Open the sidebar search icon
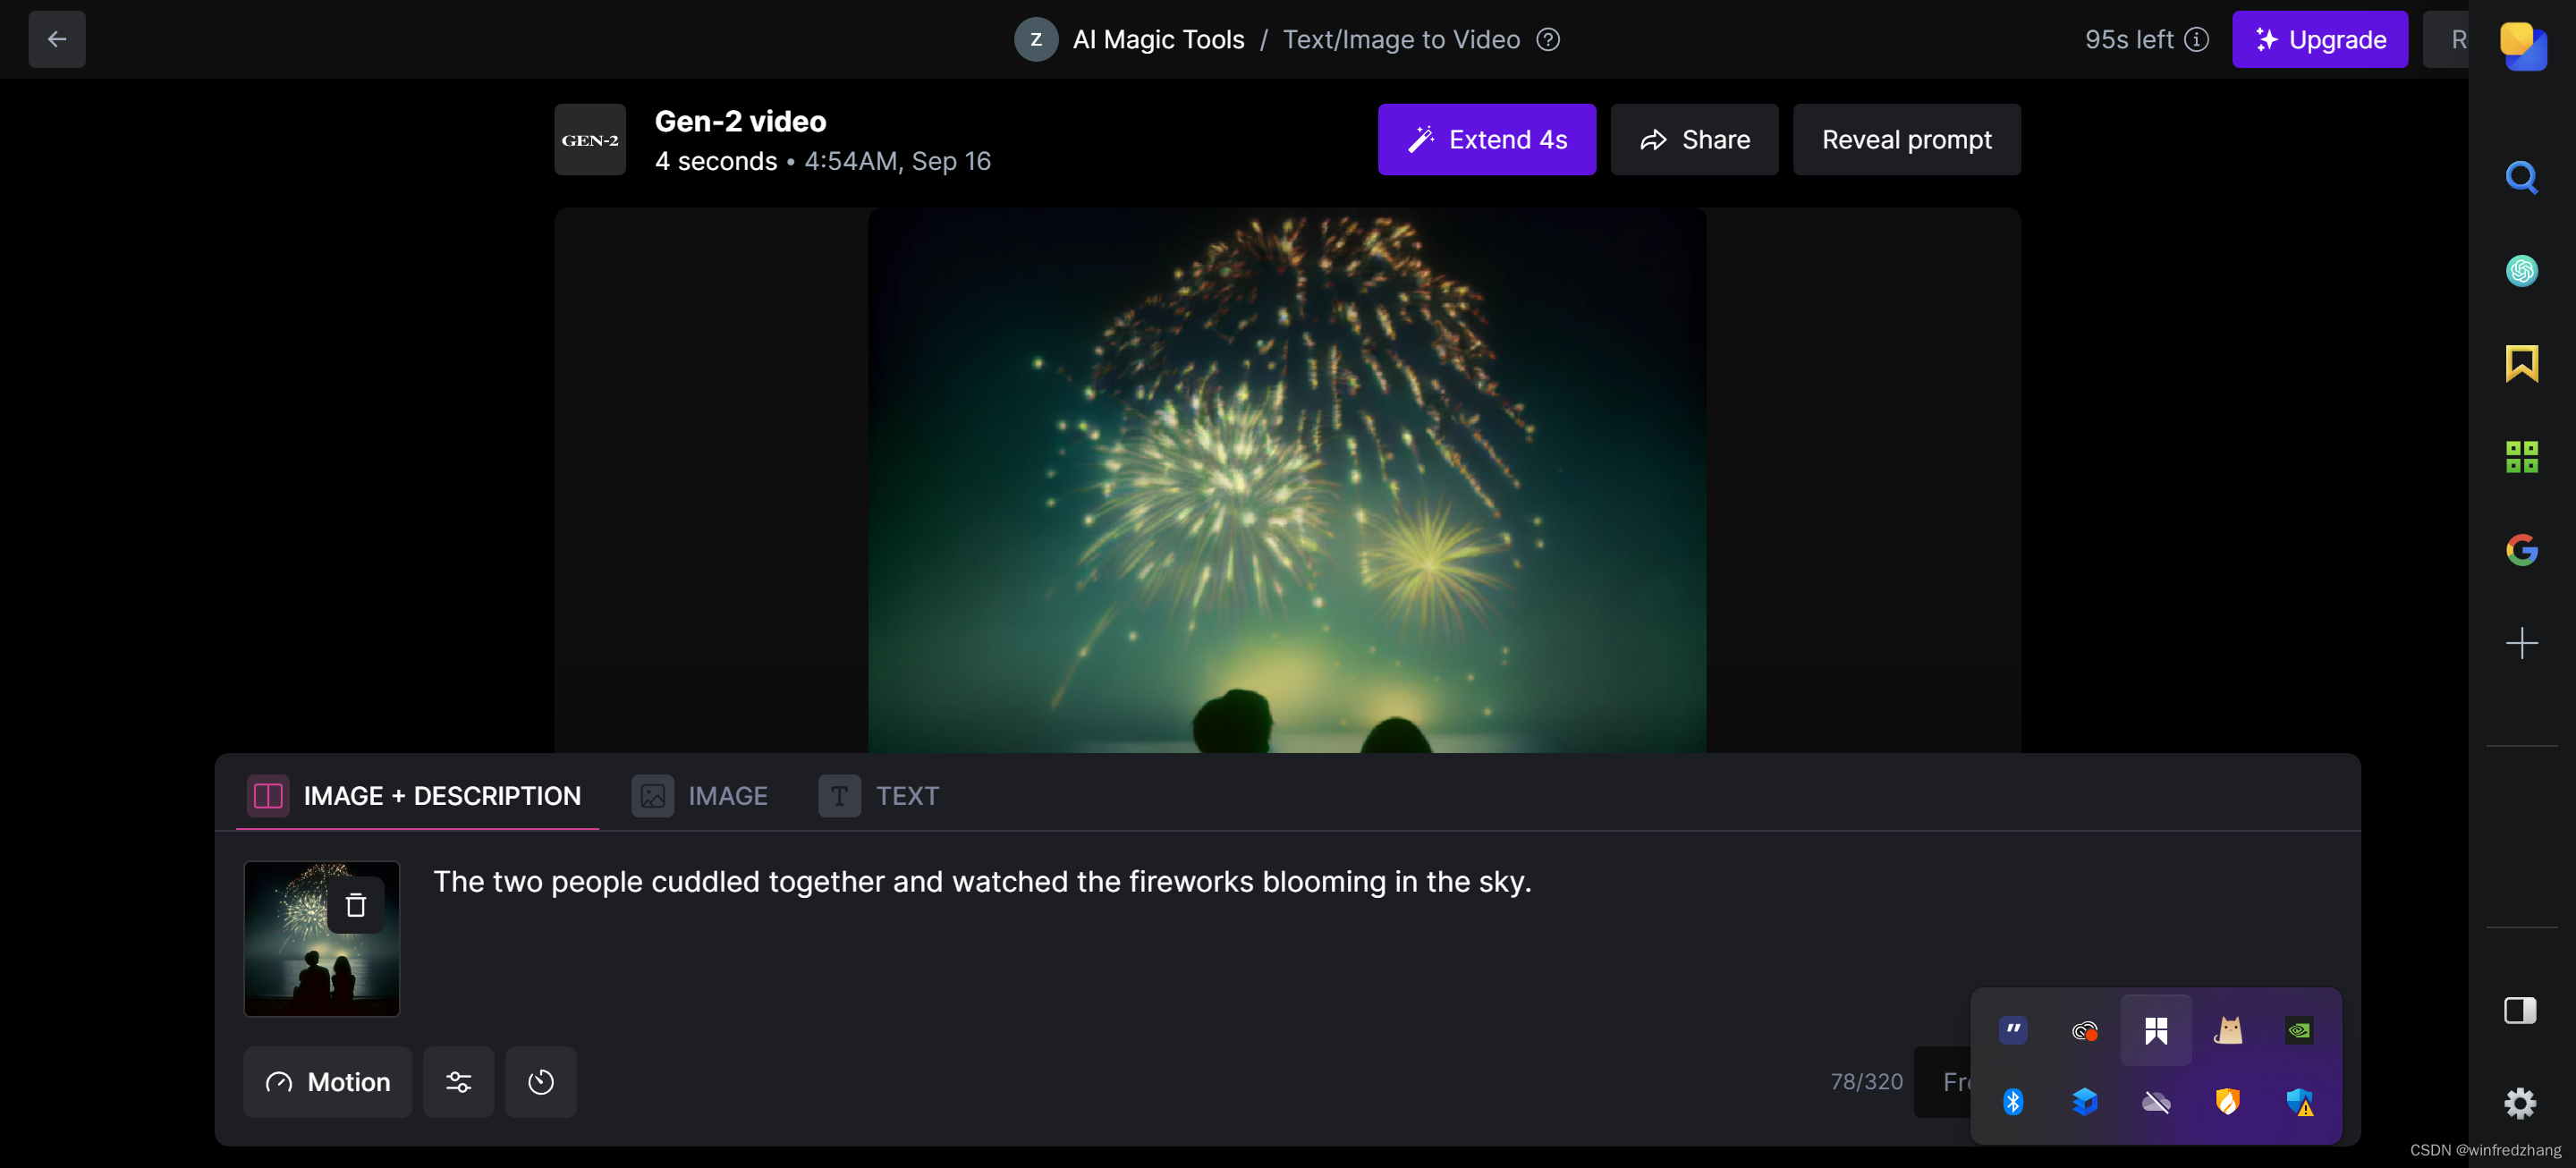The height and width of the screenshot is (1168, 2576). click(x=2522, y=178)
